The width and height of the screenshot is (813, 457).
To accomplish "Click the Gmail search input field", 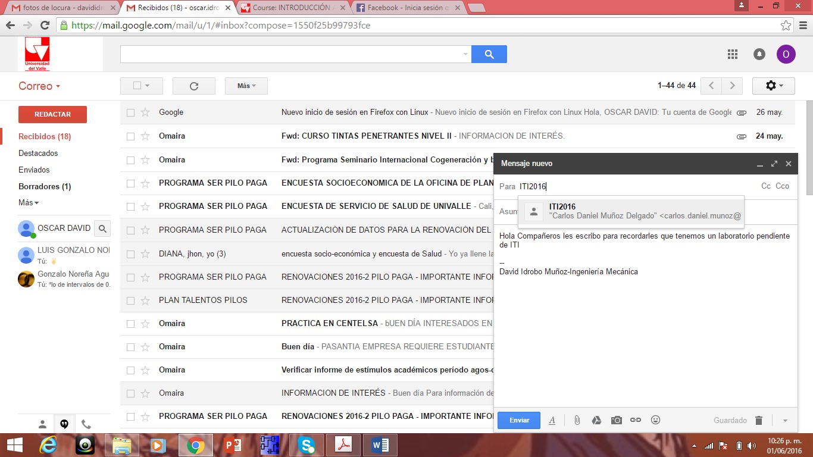I will 296,54.
